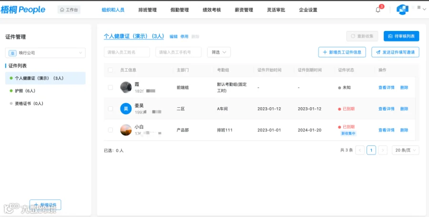Click the previous page arrow
The image size is (429, 217).
pos(360,150)
